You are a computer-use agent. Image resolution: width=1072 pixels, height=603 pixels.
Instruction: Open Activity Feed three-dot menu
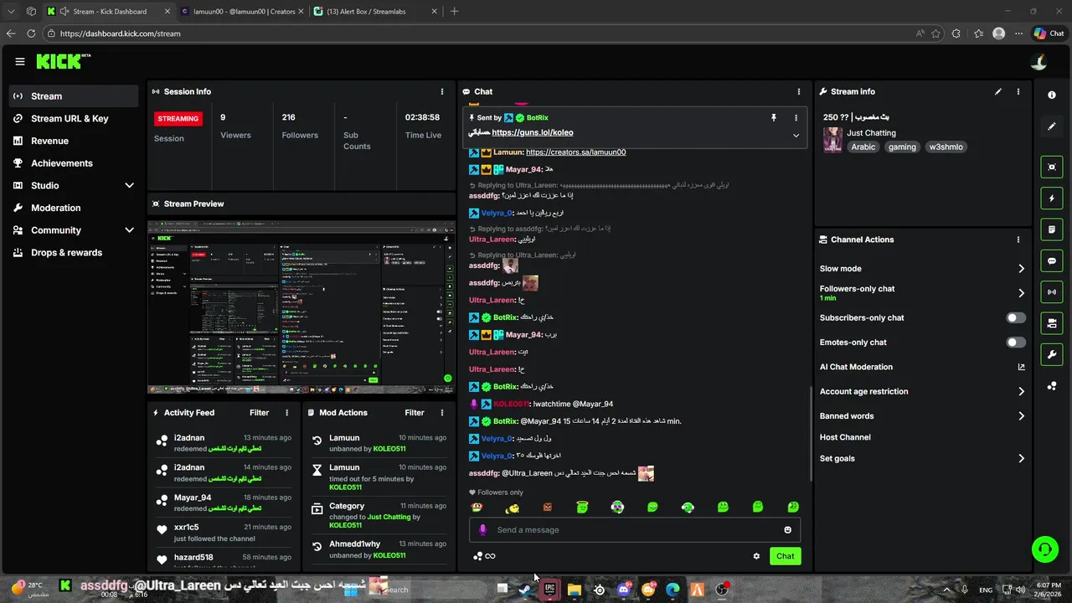[286, 412]
